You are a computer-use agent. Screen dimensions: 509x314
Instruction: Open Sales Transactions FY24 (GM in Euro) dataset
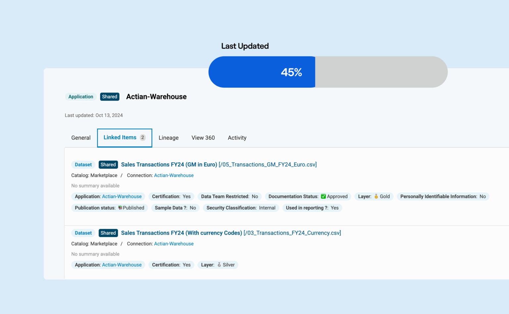219,165
